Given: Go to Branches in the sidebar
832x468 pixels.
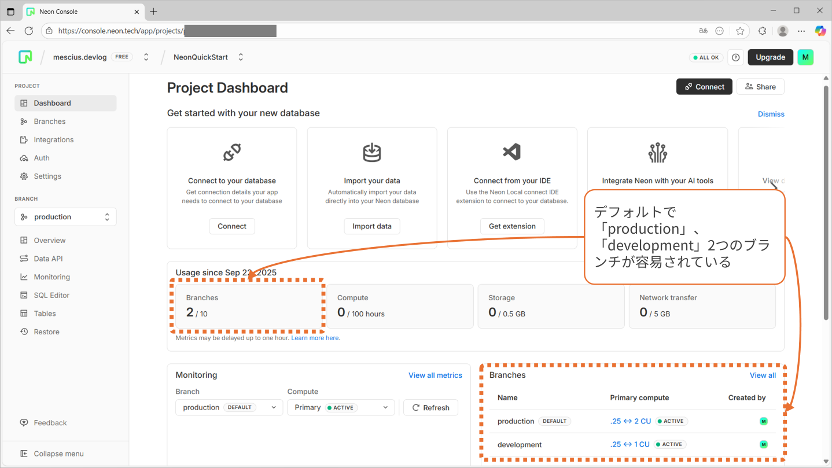Looking at the screenshot, I should tap(49, 121).
